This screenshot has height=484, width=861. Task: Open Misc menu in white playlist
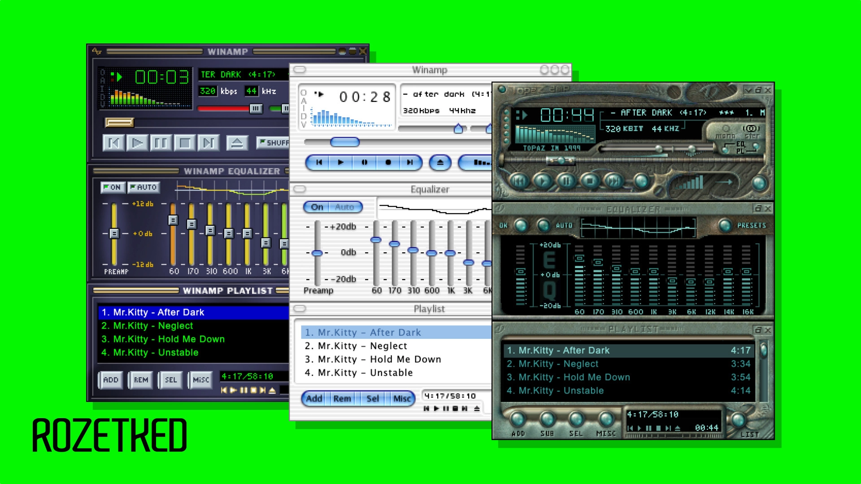tap(401, 398)
